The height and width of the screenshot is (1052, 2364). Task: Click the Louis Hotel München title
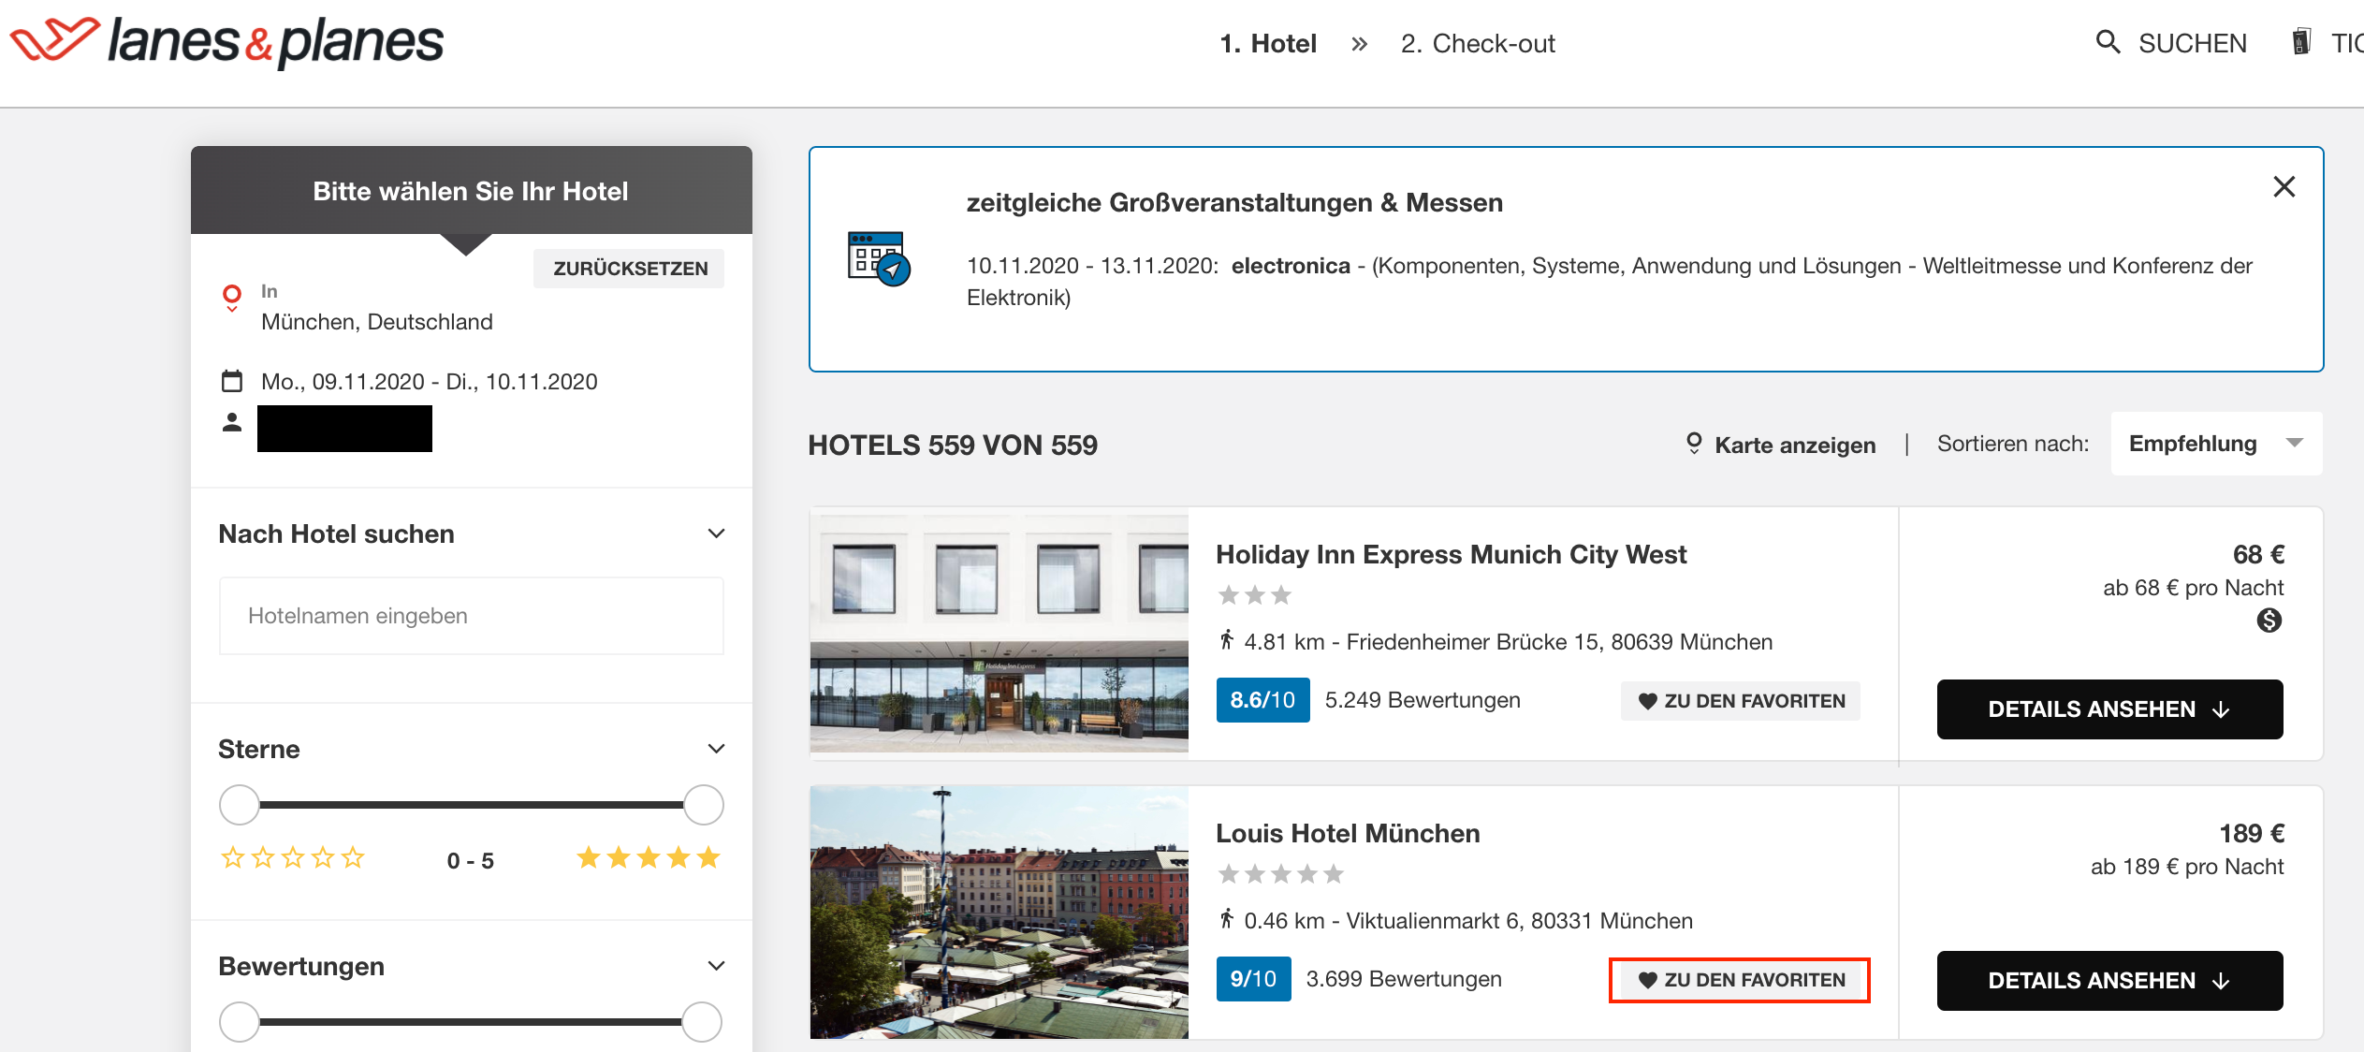coord(1348,833)
